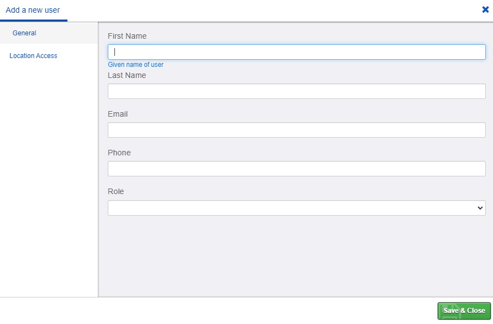Click the Email text box
Viewport: 493px width, 324px height.
tap(297, 129)
